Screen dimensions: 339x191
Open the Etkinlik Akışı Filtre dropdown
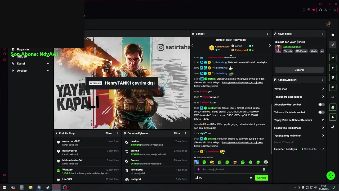pyautogui.click(x=109, y=133)
